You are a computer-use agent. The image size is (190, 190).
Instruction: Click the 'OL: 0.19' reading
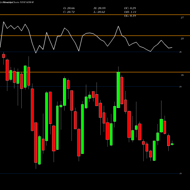[130, 16]
